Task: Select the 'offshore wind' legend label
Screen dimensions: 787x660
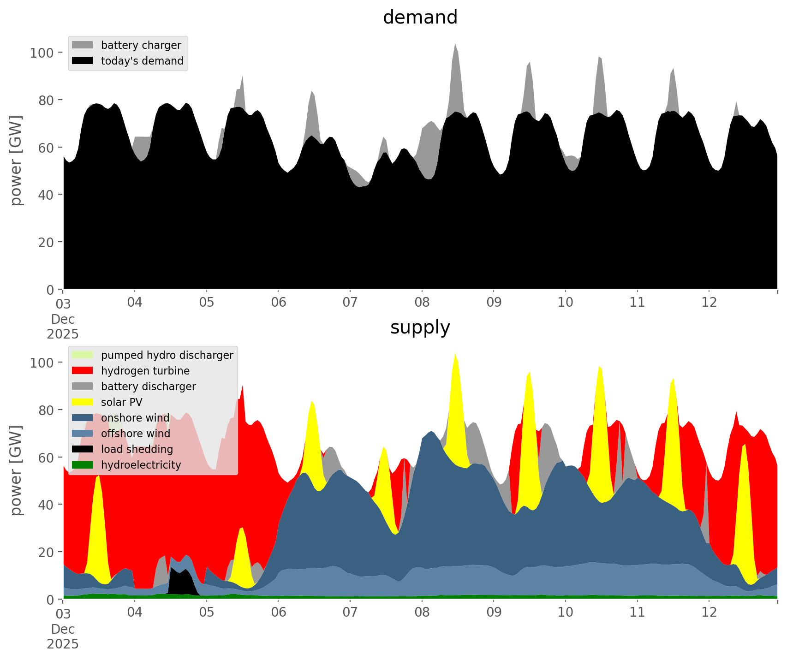Action: point(135,434)
